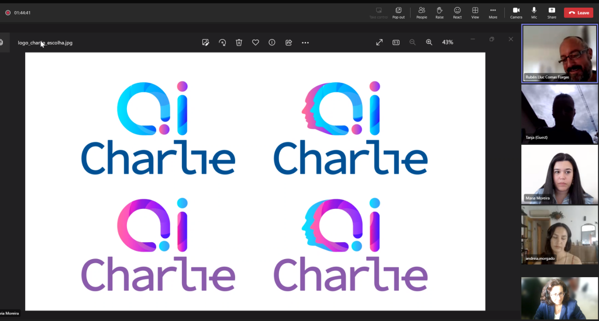Viewport: 599px width, 321px height.
Task: Click the Pop out button
Action: pyautogui.click(x=398, y=12)
